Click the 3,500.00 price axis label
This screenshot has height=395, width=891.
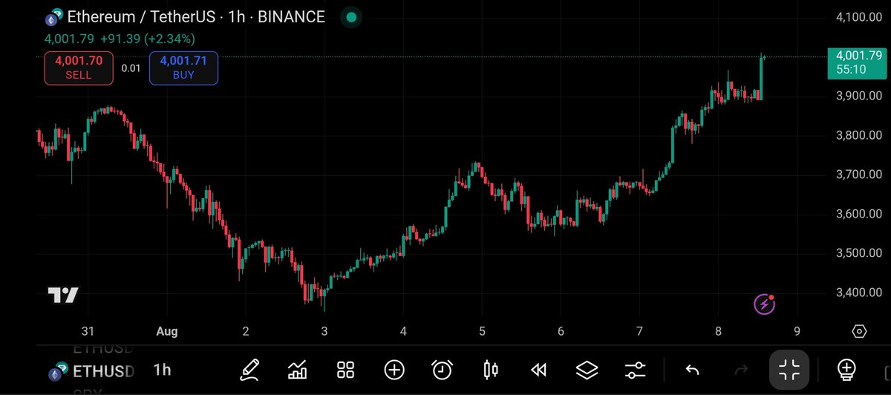coord(859,253)
